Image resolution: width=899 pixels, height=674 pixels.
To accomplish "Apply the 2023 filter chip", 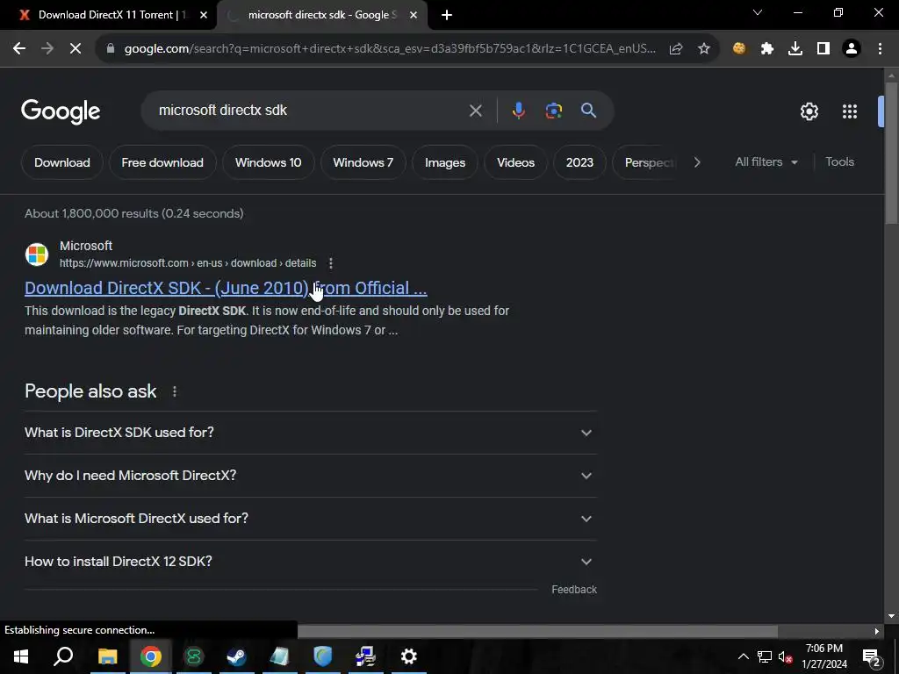I will pyautogui.click(x=579, y=162).
